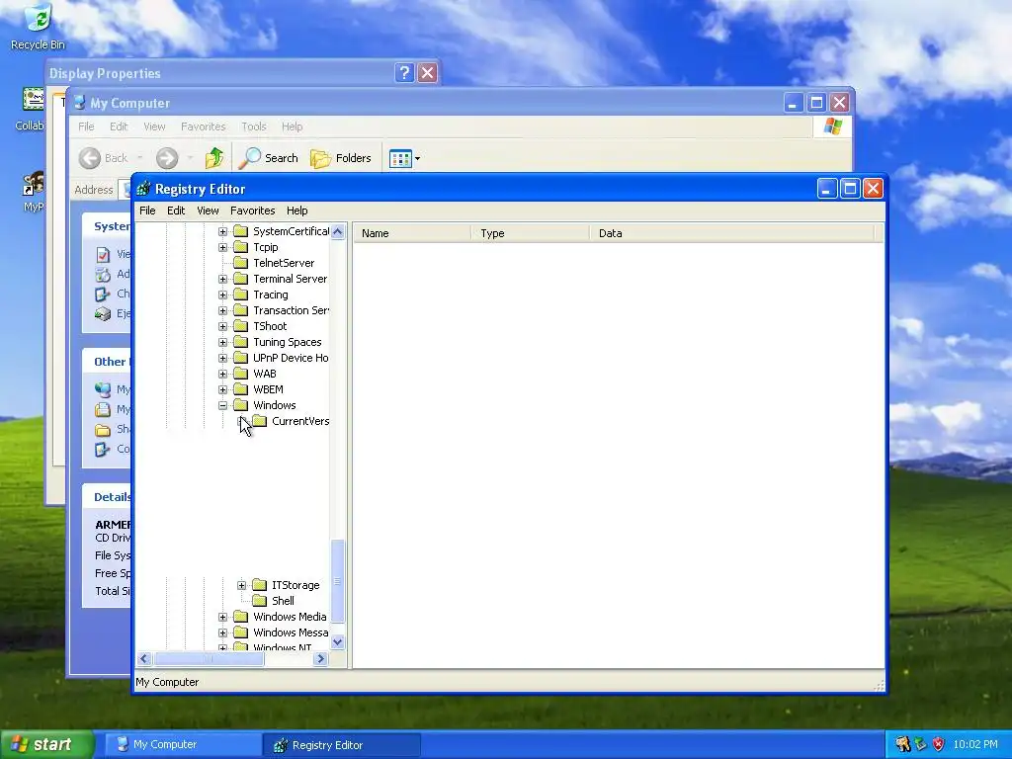Expand the WBEM registry key
Image resolution: width=1012 pixels, height=759 pixels.
pos(222,389)
